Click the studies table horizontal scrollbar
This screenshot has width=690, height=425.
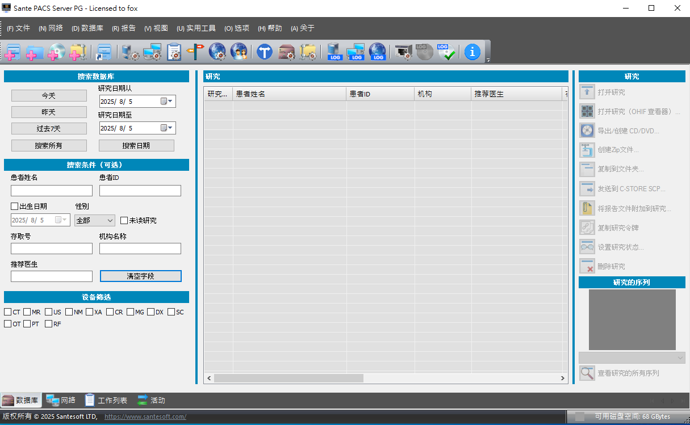tap(288, 378)
